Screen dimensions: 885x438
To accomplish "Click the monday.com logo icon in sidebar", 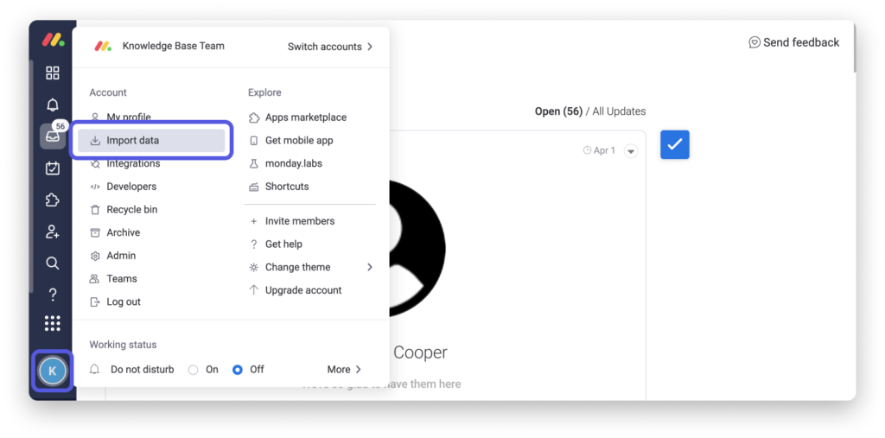I will point(53,41).
